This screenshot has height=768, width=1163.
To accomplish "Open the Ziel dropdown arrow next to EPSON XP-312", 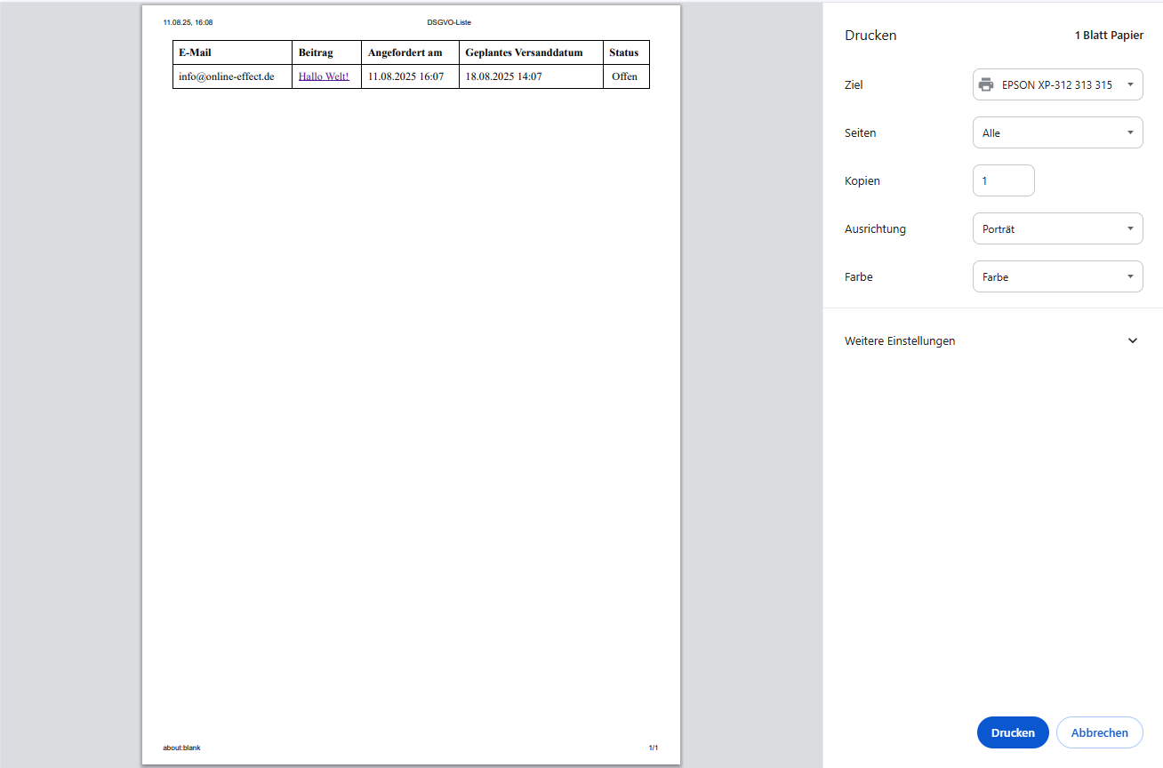I will (1129, 85).
